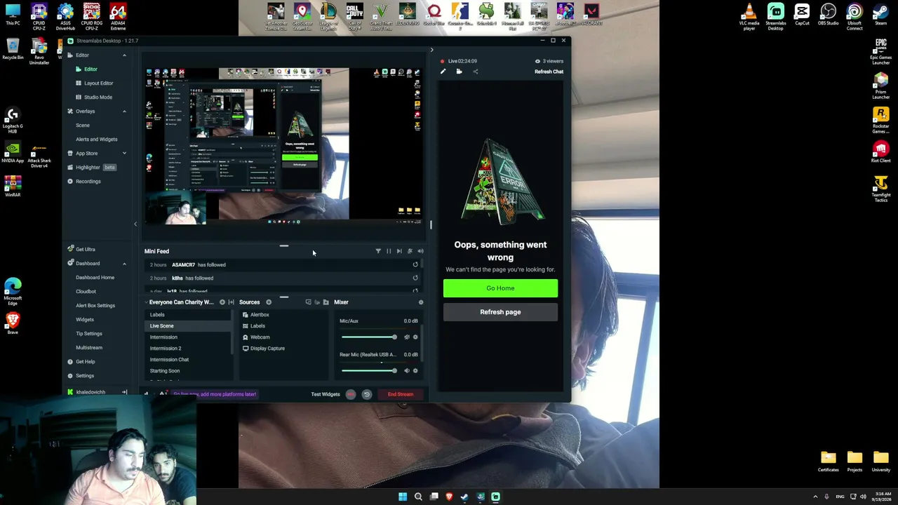
Task: Open Recordings in sidebar
Action: 88,181
